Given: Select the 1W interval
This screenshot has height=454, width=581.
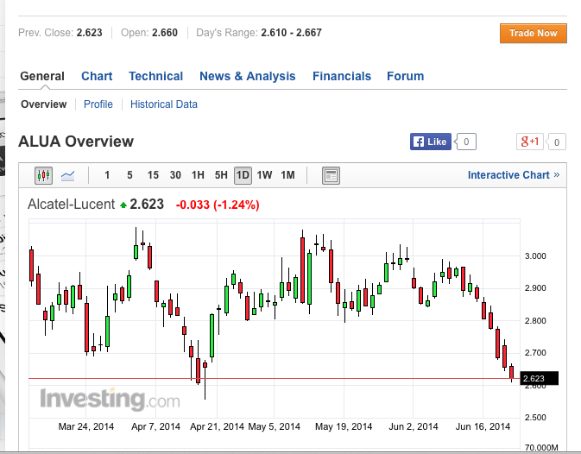Looking at the screenshot, I should click(264, 175).
